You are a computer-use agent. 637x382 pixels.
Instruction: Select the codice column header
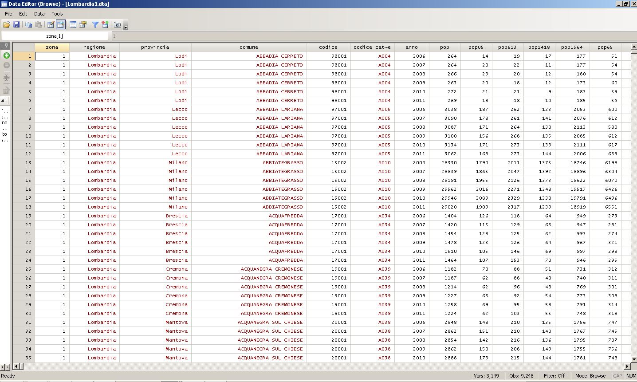tap(328, 47)
